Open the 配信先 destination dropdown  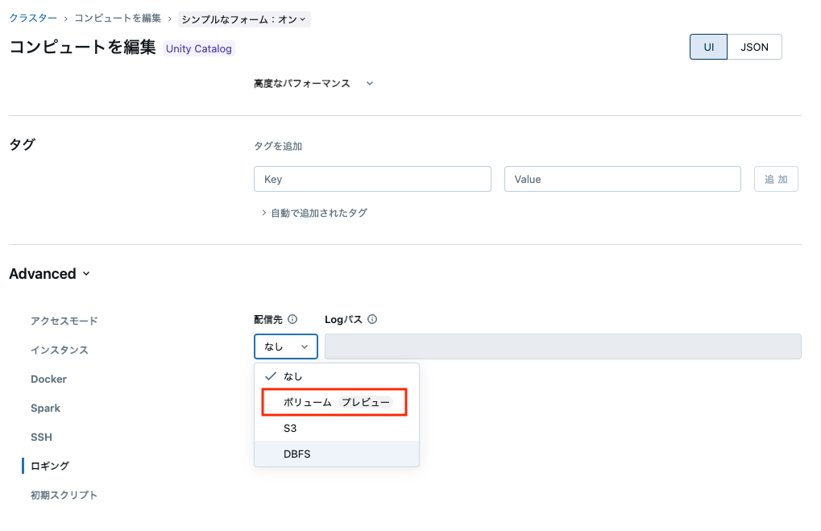pyautogui.click(x=286, y=346)
